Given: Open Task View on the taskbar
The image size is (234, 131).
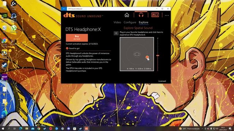Looking at the screenshot, I should [x=15, y=128].
